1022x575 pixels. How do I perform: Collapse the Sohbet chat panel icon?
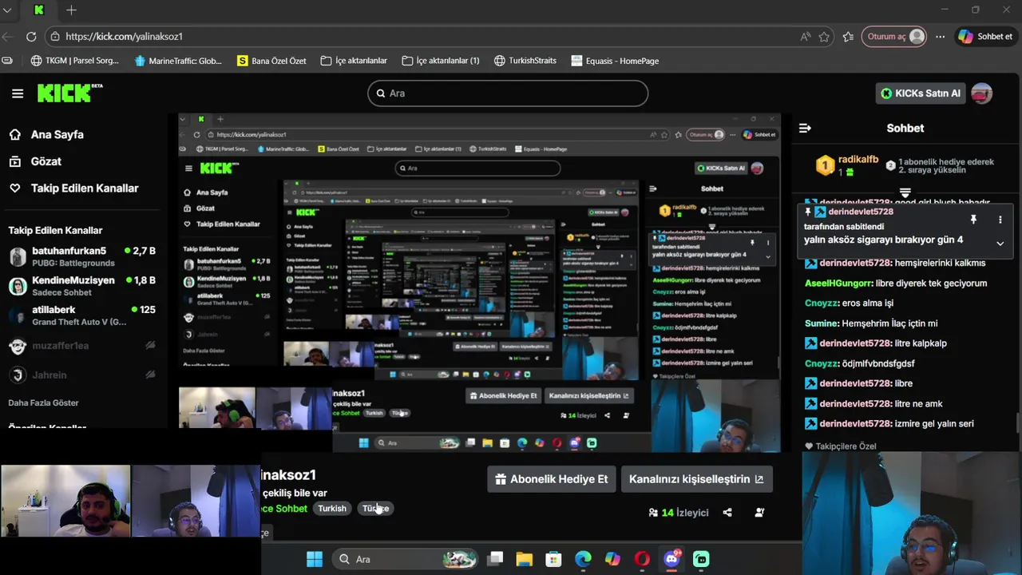click(x=805, y=128)
